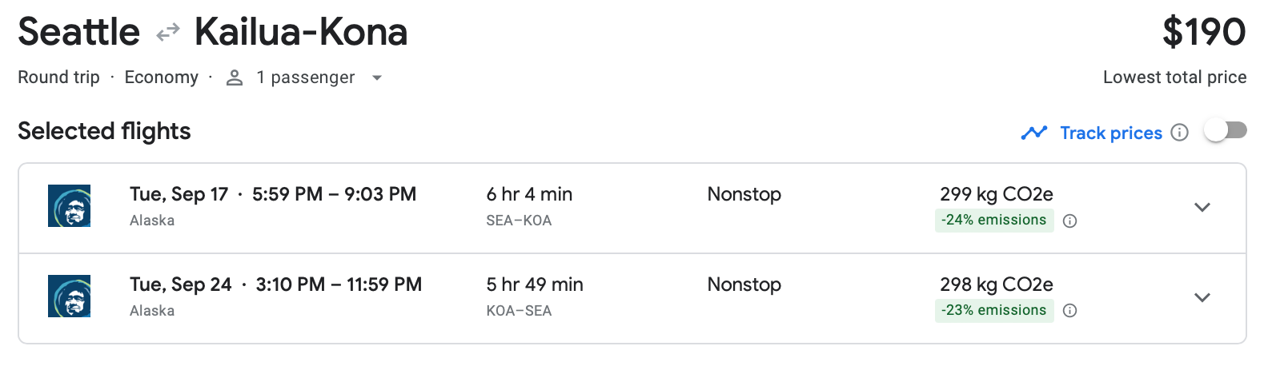
Task: Select the Tue, Sep 24 return time text
Action: click(275, 284)
